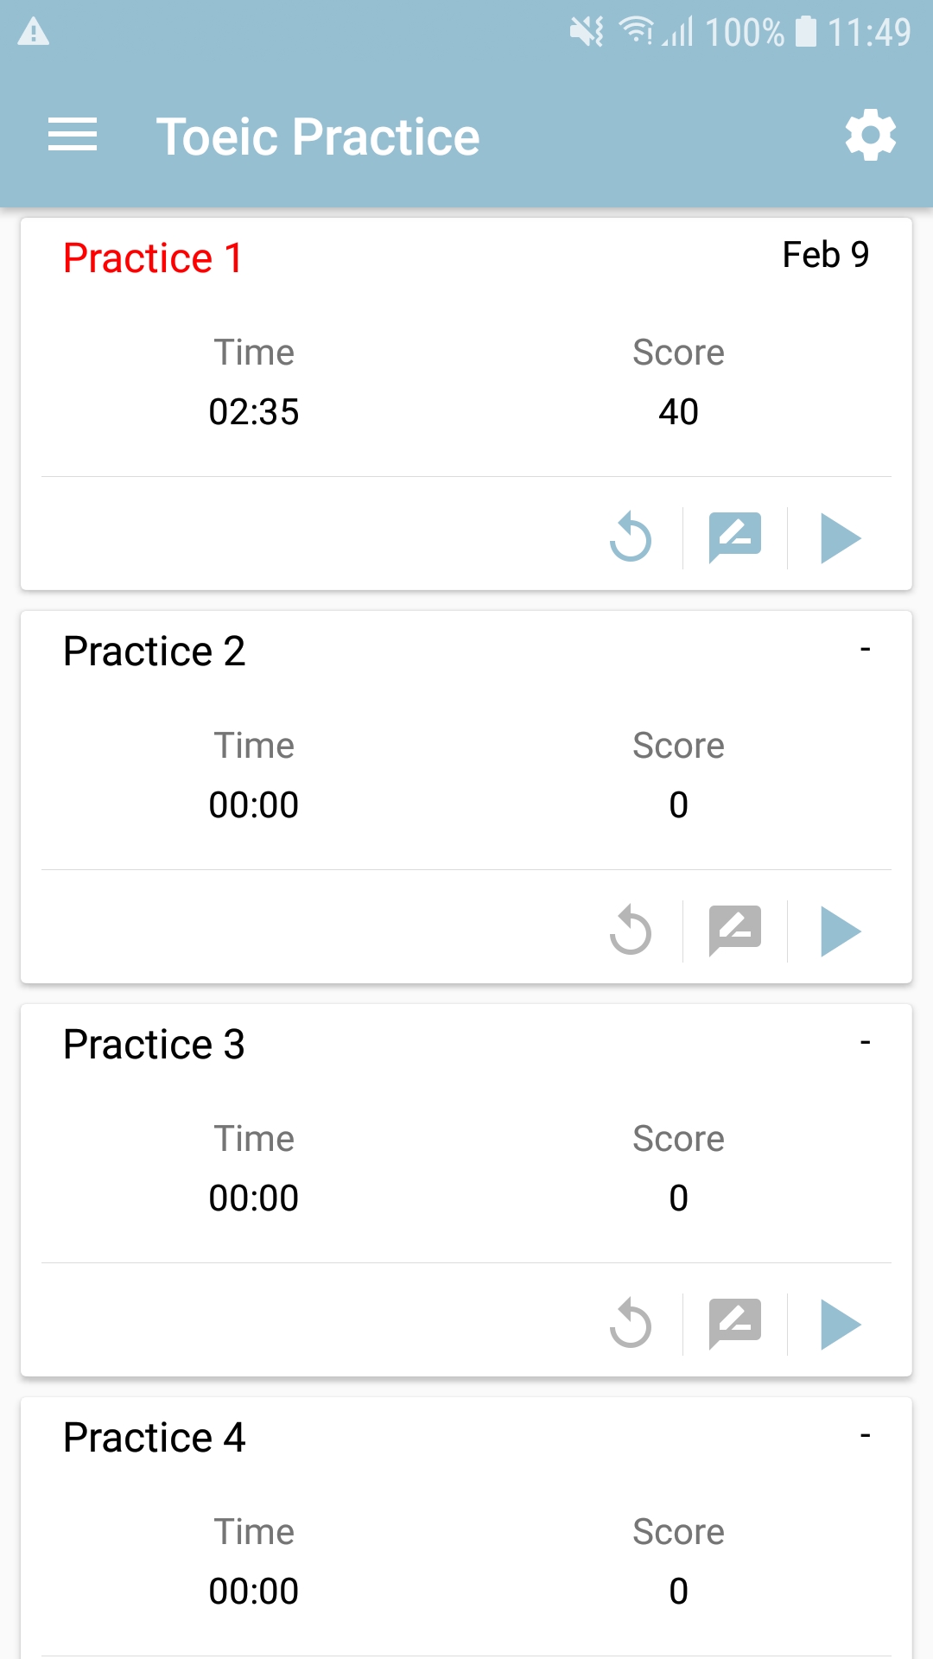Image resolution: width=933 pixels, height=1659 pixels.
Task: Open the Practice 4 card title
Action: (155, 1438)
